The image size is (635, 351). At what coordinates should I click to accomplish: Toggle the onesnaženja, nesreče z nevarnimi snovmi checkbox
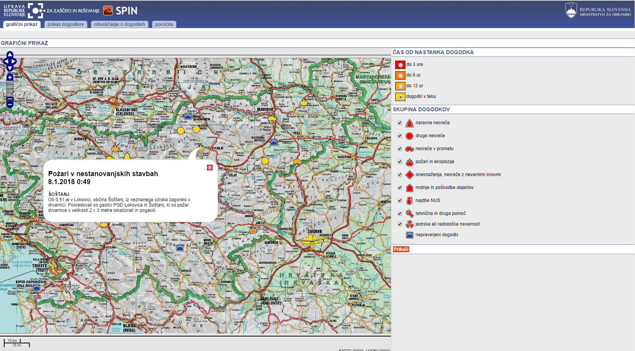click(400, 175)
